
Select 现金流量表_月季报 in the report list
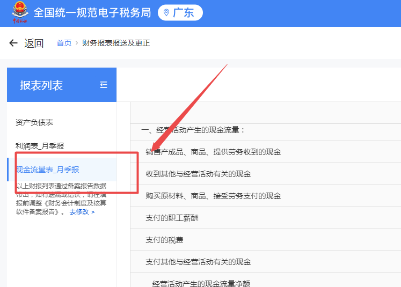click(48, 170)
